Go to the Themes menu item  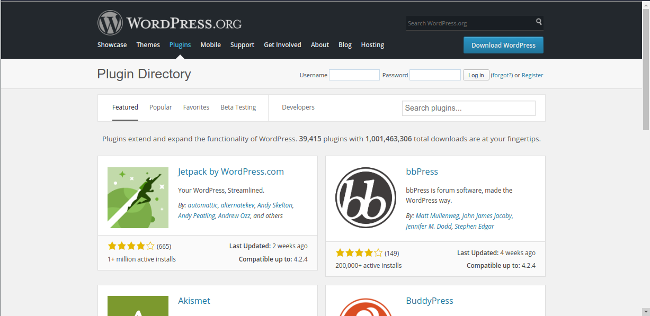(x=148, y=45)
